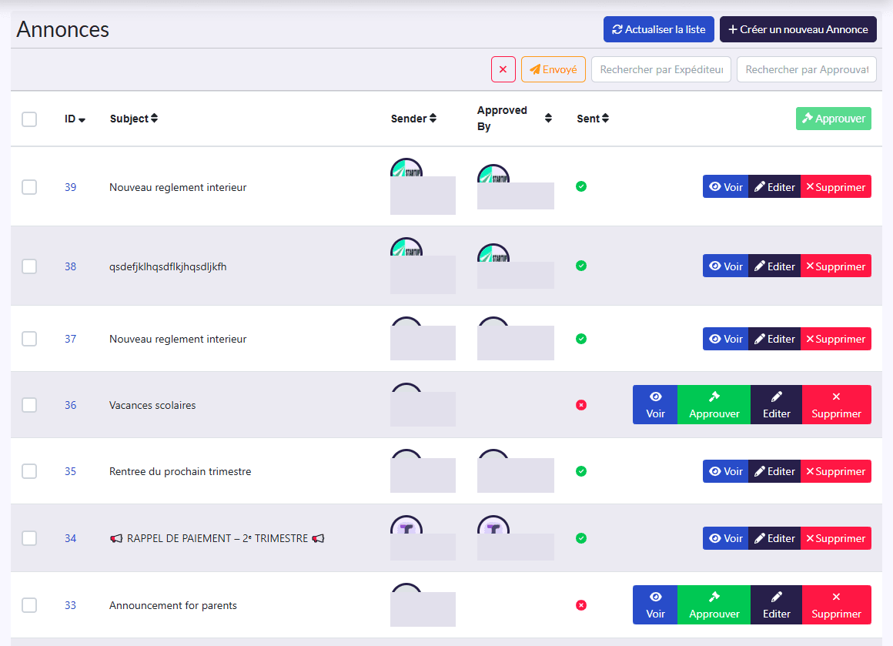Viewport: 893px width, 646px height.
Task: Click the red not-sent status icon for announcement 33
Action: pyautogui.click(x=581, y=605)
